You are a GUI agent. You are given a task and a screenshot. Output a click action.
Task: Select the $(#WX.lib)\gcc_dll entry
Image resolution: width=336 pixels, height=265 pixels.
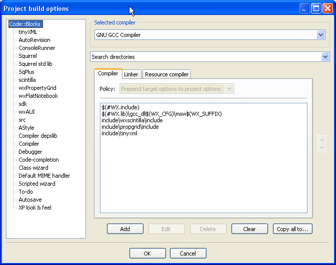click(x=161, y=114)
